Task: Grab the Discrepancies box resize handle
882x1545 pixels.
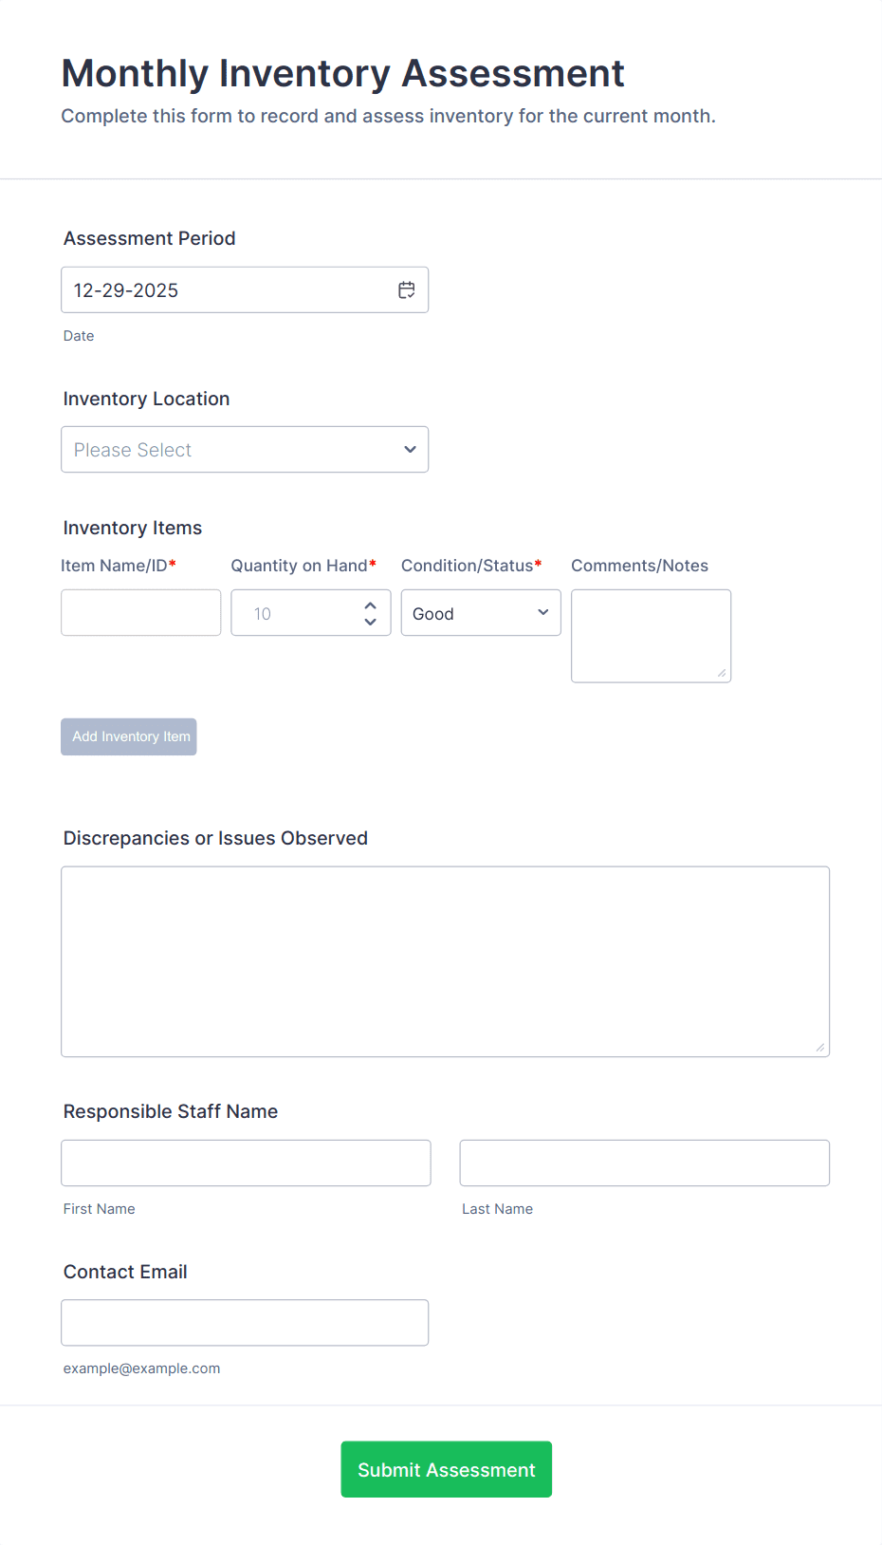Action: 820,1048
